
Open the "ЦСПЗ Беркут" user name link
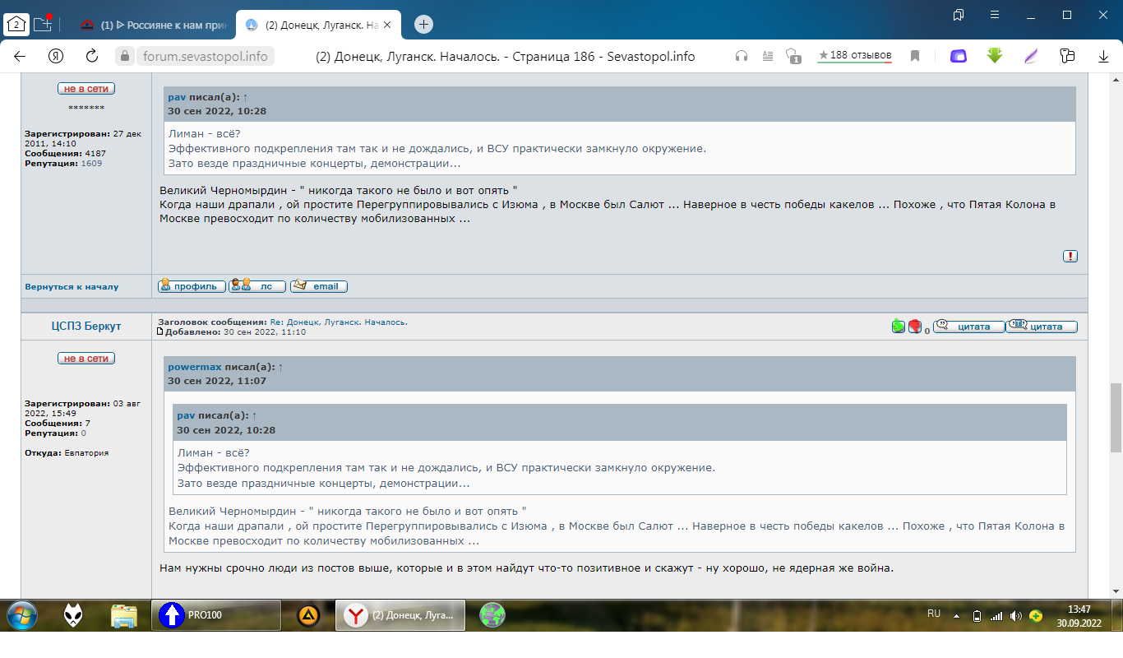tap(85, 327)
